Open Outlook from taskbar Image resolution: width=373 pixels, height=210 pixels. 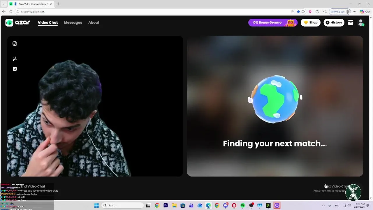click(200, 205)
